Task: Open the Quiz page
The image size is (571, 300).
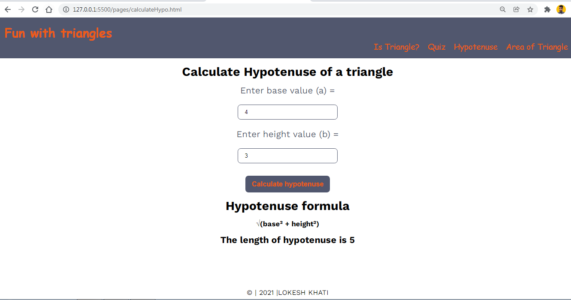Action: [x=436, y=47]
